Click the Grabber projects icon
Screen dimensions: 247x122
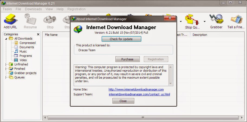[11, 73]
